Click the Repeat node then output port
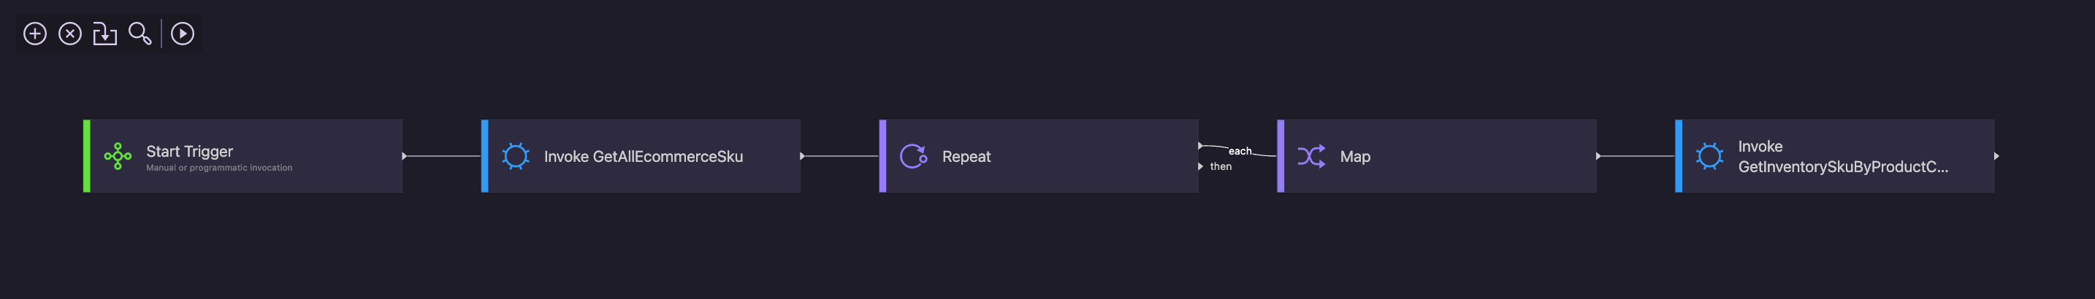 click(x=1200, y=166)
